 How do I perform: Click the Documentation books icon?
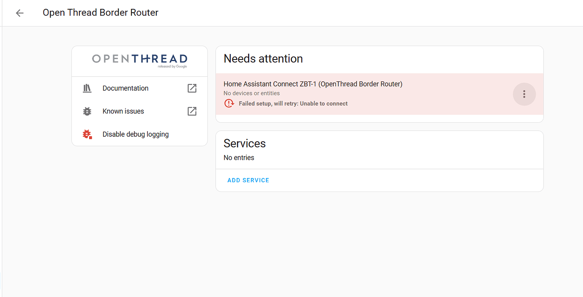[x=87, y=88]
